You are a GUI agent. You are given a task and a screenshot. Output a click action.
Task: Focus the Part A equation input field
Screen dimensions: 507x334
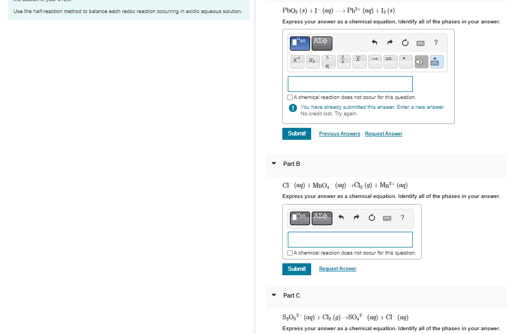tap(350, 84)
